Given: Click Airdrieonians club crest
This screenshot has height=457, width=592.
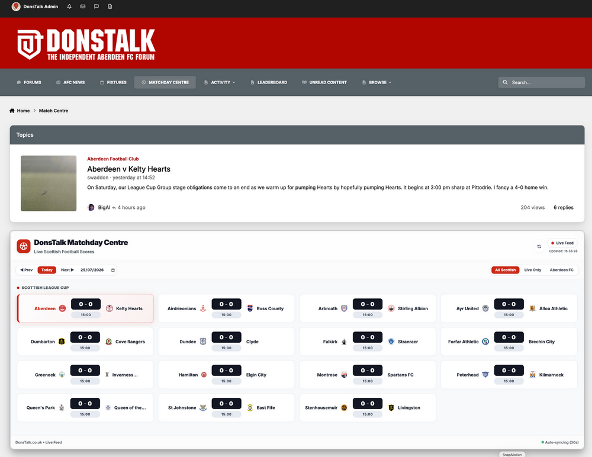Looking at the screenshot, I should pos(203,308).
